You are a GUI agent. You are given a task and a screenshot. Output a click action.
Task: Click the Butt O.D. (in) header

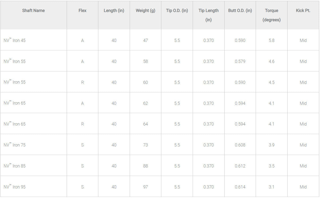[x=240, y=11]
